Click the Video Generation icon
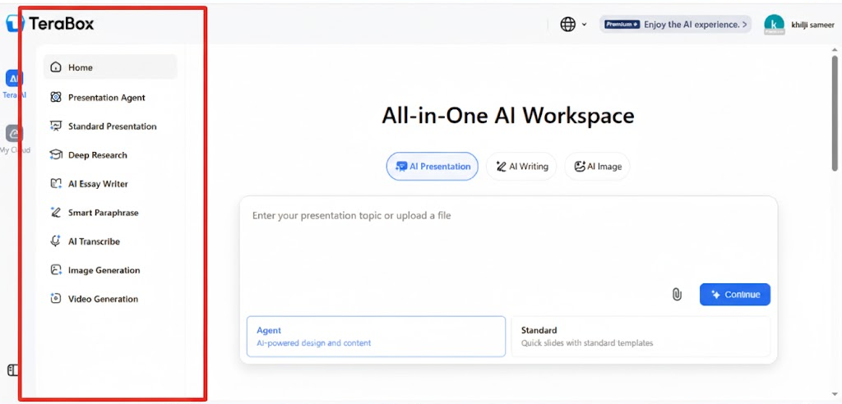This screenshot has height=404, width=842. 56,299
